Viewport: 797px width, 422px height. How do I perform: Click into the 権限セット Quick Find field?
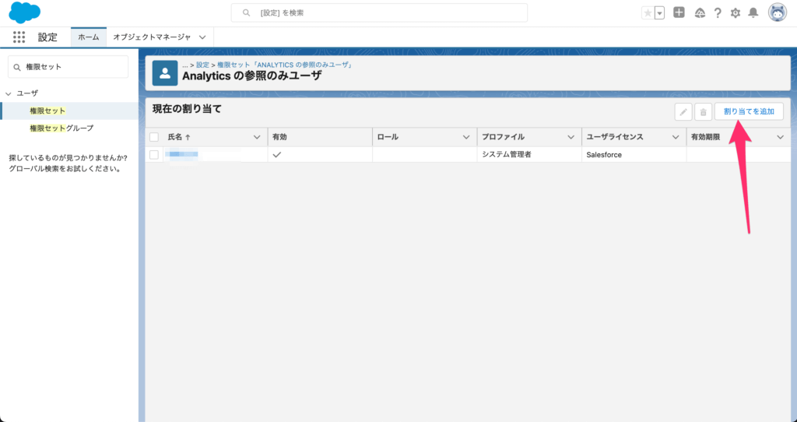pos(68,67)
